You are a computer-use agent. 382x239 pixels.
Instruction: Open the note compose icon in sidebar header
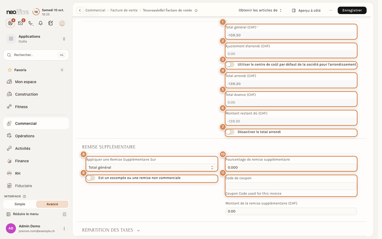tap(51, 23)
